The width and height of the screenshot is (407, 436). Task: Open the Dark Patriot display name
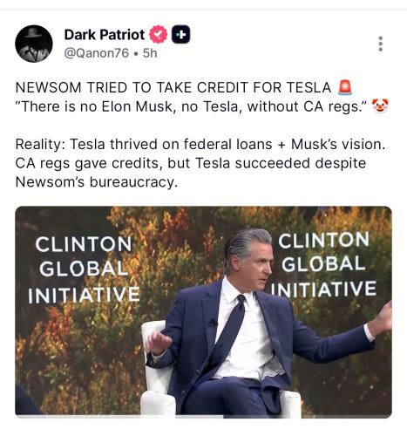105,35
